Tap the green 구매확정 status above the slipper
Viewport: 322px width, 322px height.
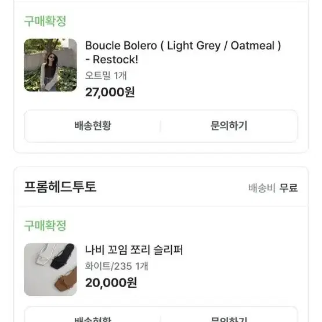click(x=45, y=225)
